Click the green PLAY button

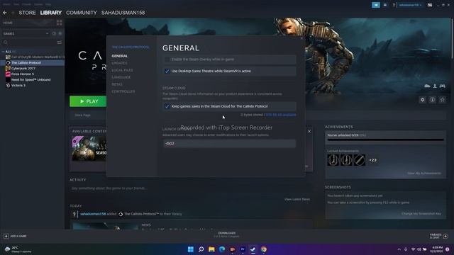[88, 101]
